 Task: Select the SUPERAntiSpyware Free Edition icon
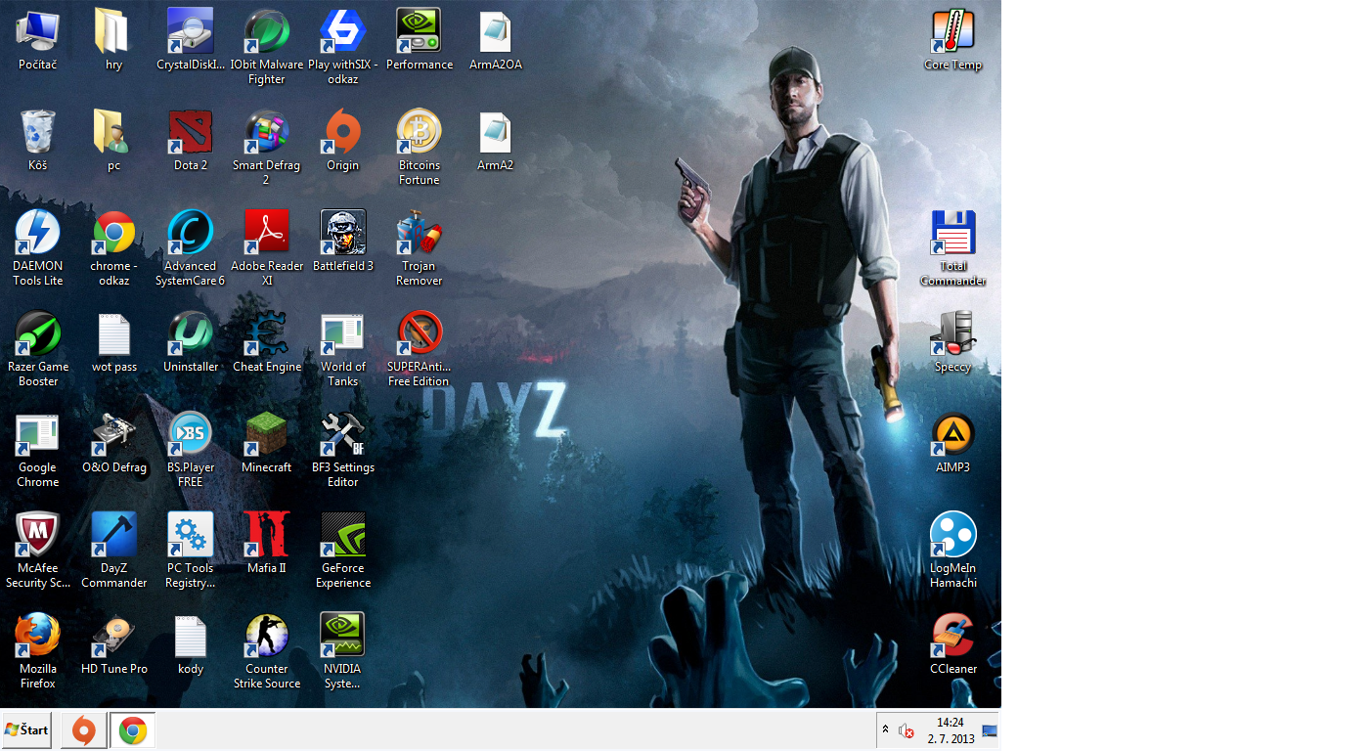(x=419, y=349)
